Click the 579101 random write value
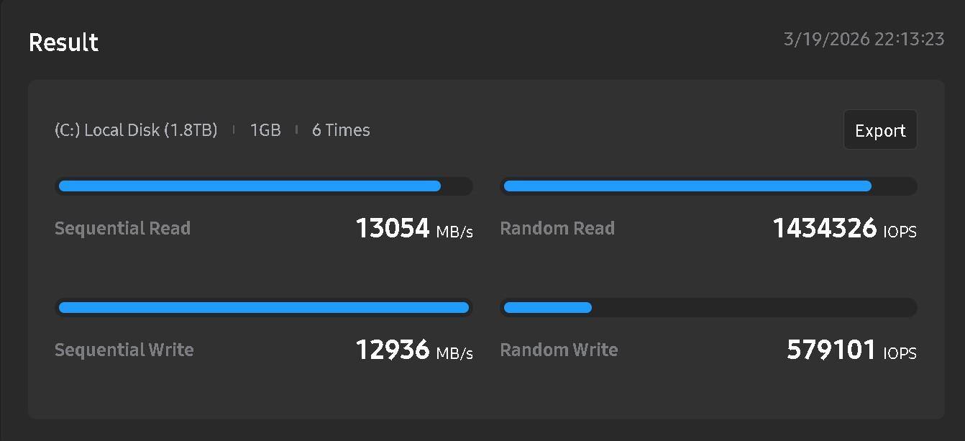 (831, 350)
